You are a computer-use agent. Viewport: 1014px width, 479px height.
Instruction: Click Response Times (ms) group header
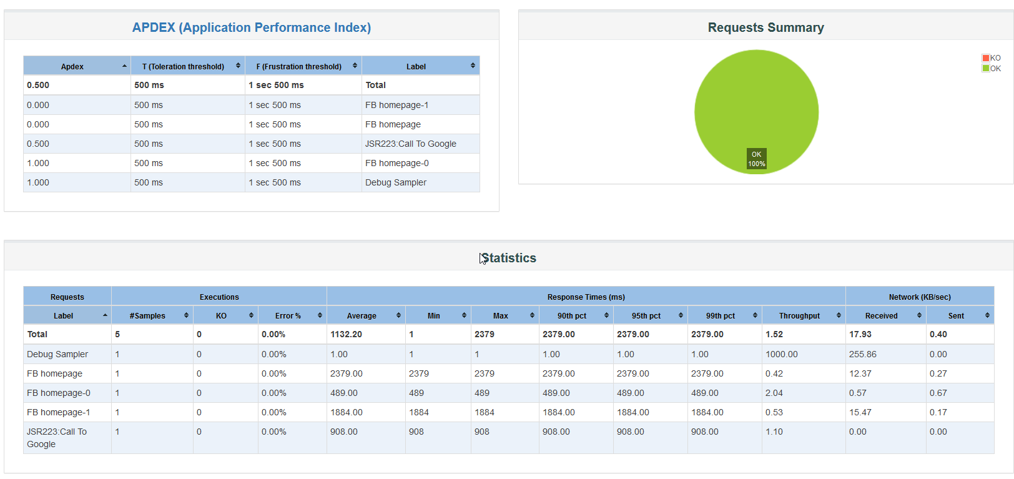(586, 297)
